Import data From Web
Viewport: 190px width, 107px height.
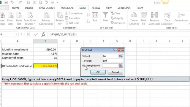(x=10, y=18)
